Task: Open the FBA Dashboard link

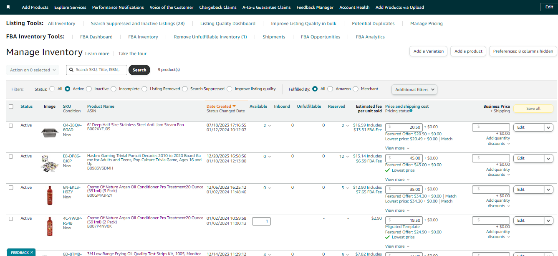Action: pyautogui.click(x=96, y=37)
